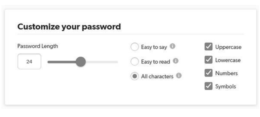Disable the Numbers checkbox
The image size is (260, 117).
208,73
